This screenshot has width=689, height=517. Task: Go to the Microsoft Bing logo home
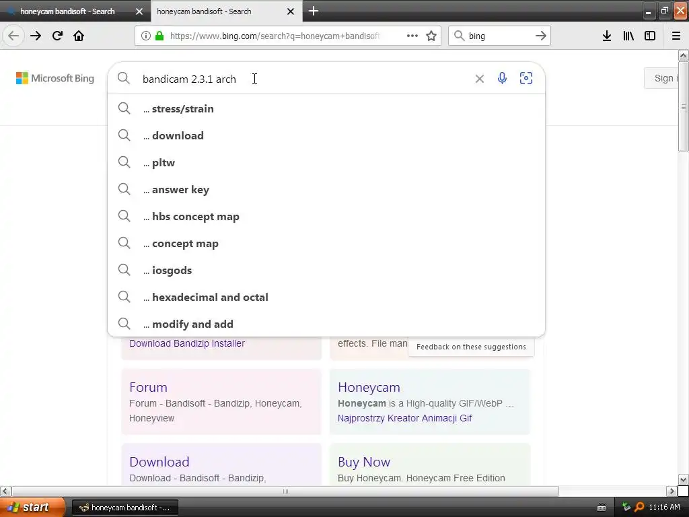pos(55,78)
